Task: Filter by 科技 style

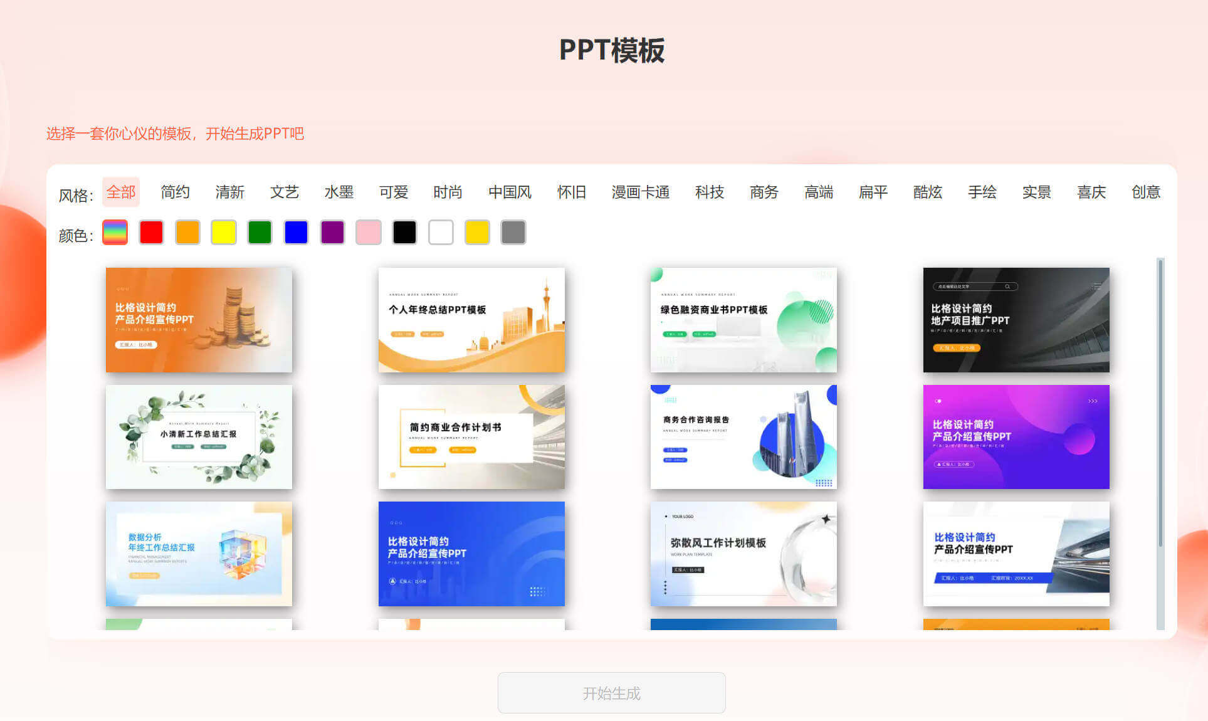Action: click(x=709, y=192)
